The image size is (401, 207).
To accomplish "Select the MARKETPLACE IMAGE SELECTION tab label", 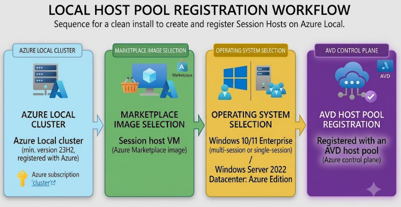I will (x=150, y=50).
